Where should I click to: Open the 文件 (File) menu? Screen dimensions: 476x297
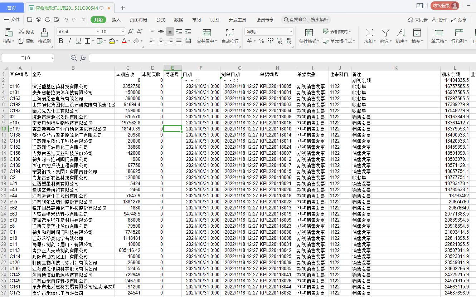coord(12,20)
